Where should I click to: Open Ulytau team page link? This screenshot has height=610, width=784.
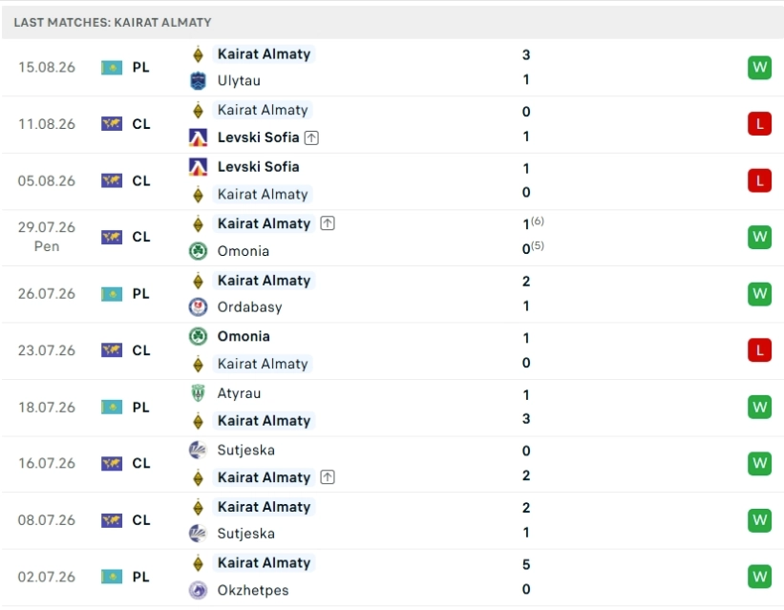tap(239, 80)
